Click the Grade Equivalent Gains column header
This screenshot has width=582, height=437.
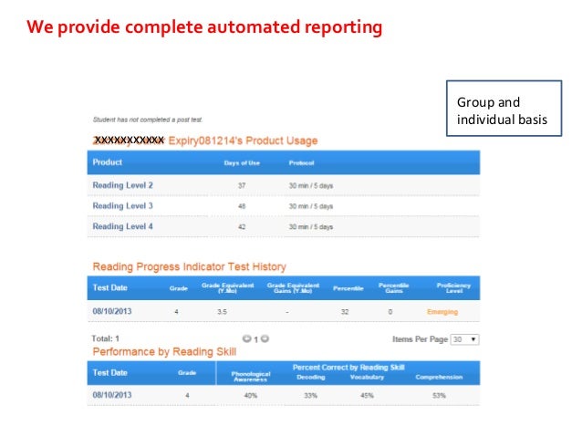pyautogui.click(x=293, y=287)
